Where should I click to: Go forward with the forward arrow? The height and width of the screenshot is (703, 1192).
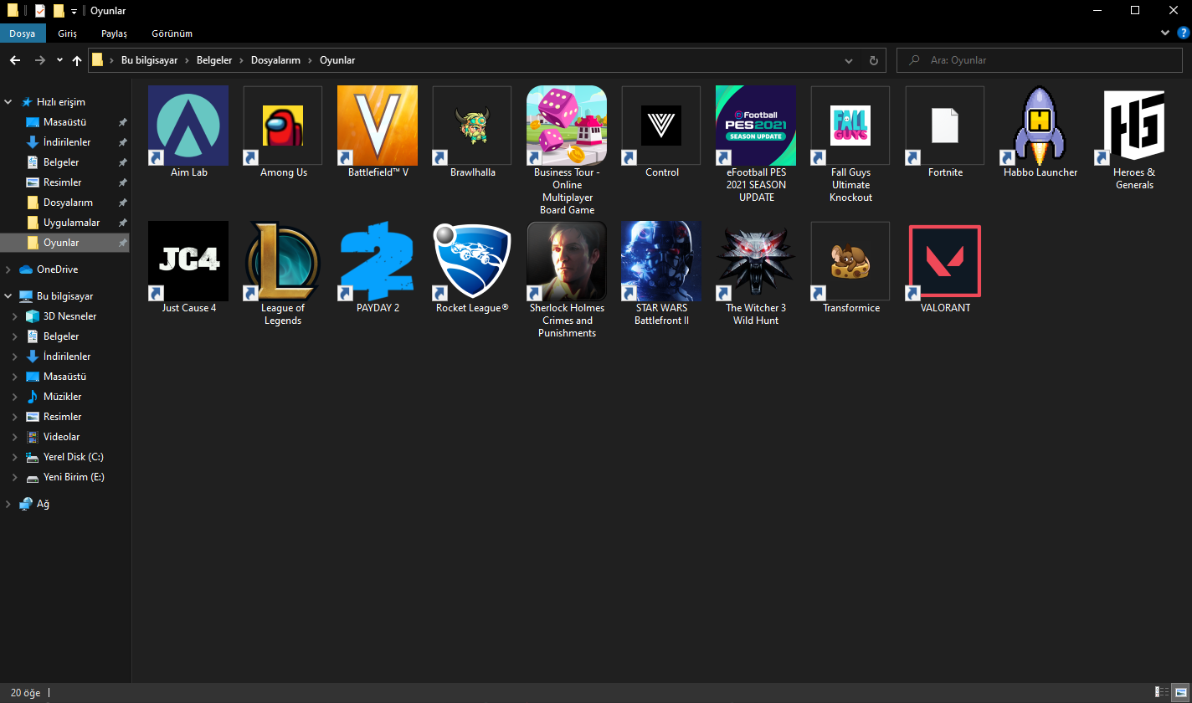(x=40, y=60)
